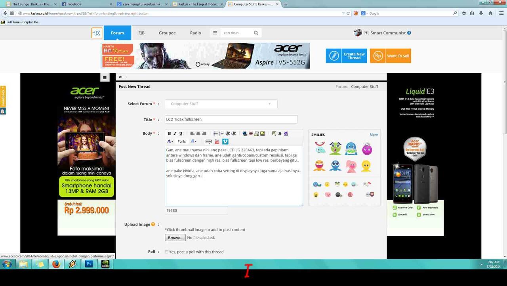Insert numbered list in editor

pyautogui.click(x=221, y=133)
